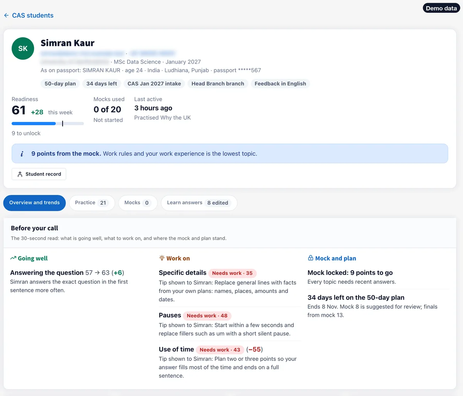Image resolution: width=463 pixels, height=396 pixels.
Task: Click the Readiness progress bar
Action: click(x=47, y=124)
